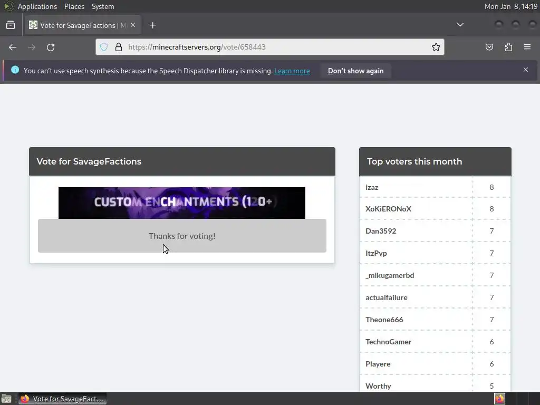
Task: Click the Custom Enchantments banner image
Action: [182, 203]
